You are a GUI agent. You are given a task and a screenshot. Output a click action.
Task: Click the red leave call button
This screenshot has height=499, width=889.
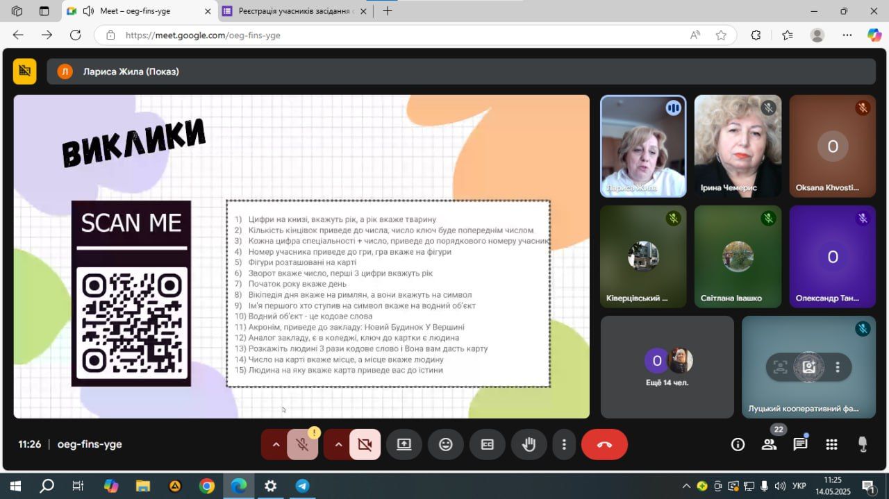[604, 445]
